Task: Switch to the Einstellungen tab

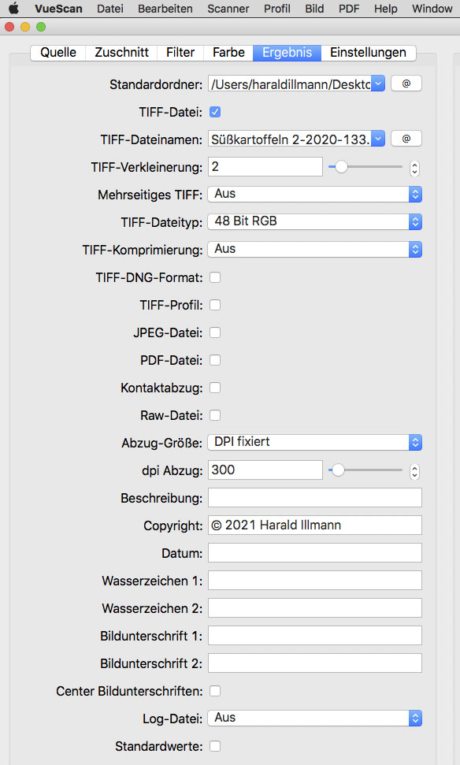Action: point(368,53)
